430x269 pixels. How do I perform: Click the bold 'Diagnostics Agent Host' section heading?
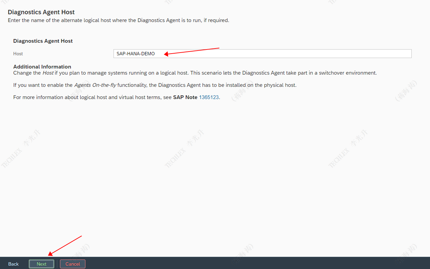pos(43,41)
